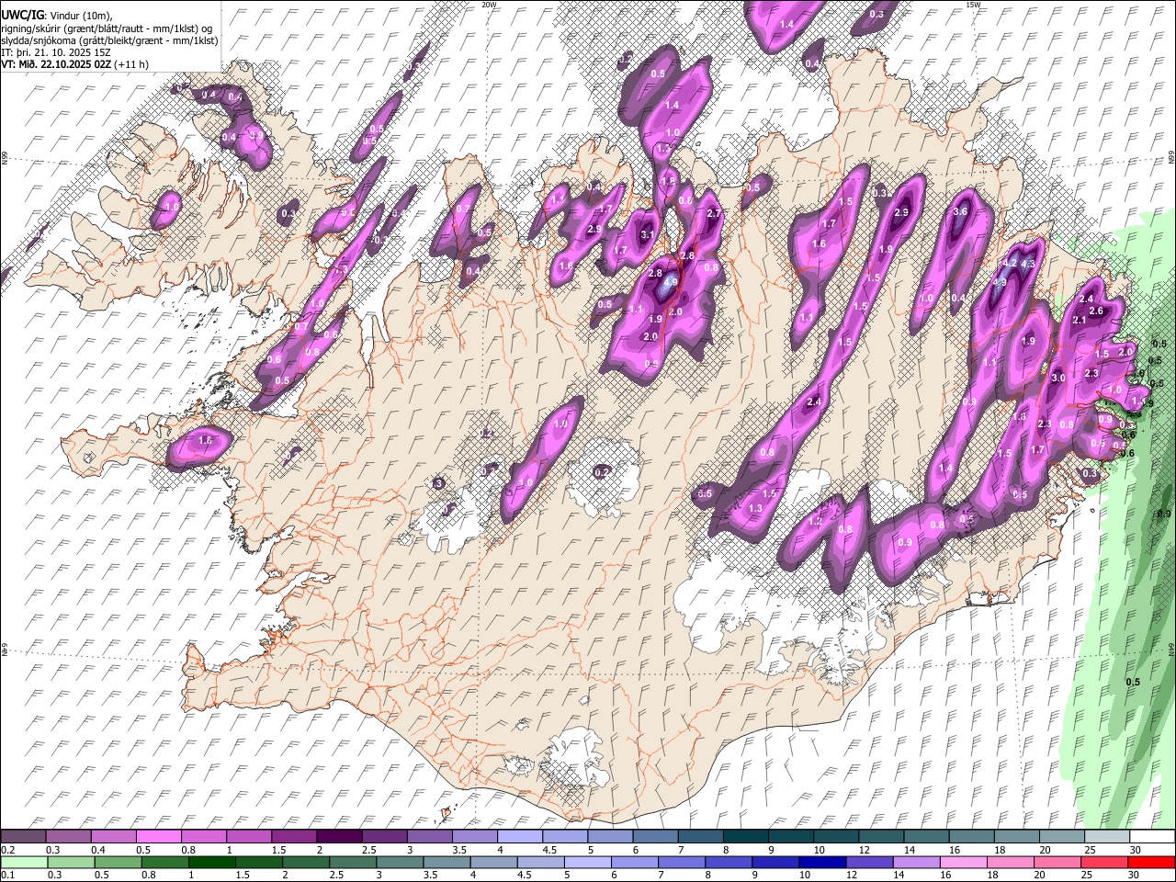The image size is (1176, 882).
Task: Select darkest green swatch in bottom legend
Action: pos(211,863)
